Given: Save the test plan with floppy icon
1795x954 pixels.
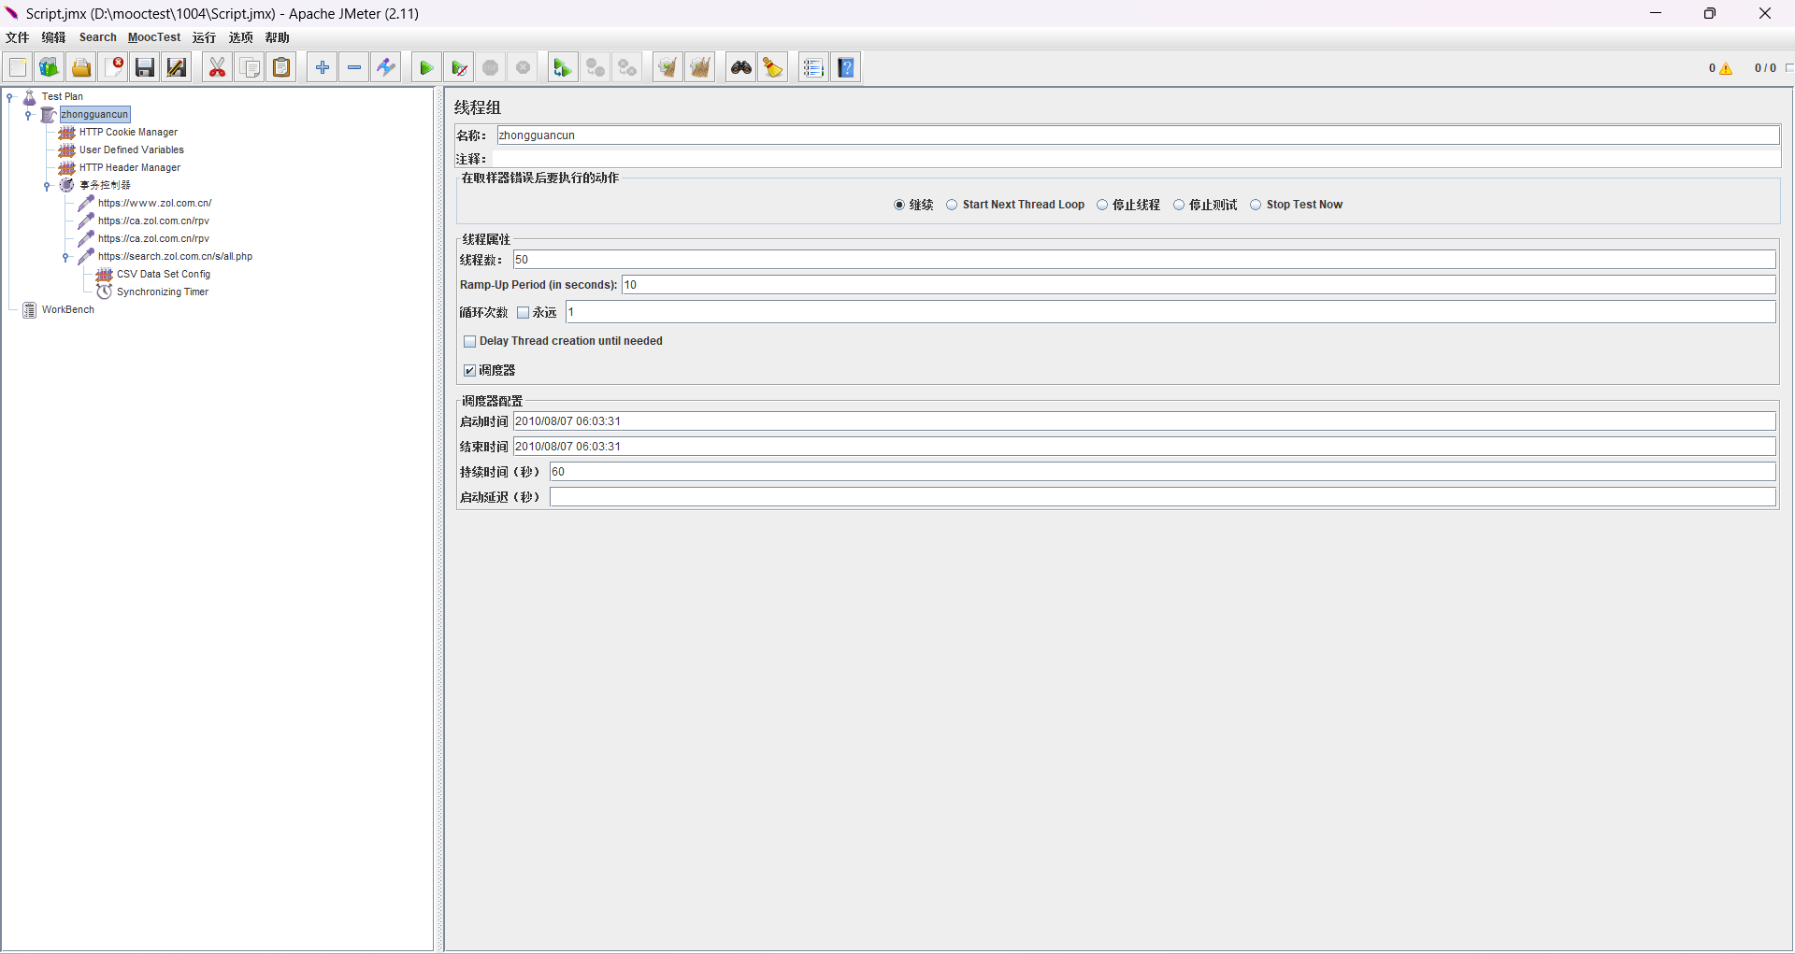Looking at the screenshot, I should 145,67.
